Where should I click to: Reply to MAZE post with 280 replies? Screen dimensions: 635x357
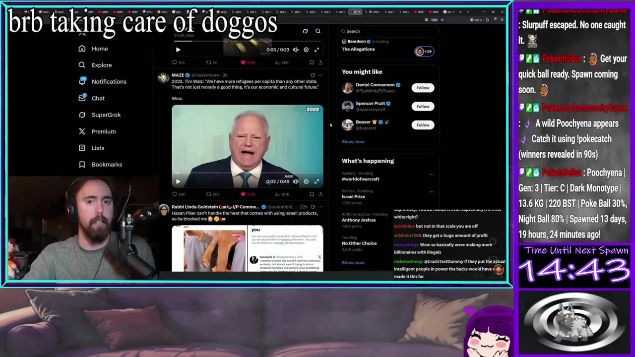pyautogui.click(x=178, y=194)
